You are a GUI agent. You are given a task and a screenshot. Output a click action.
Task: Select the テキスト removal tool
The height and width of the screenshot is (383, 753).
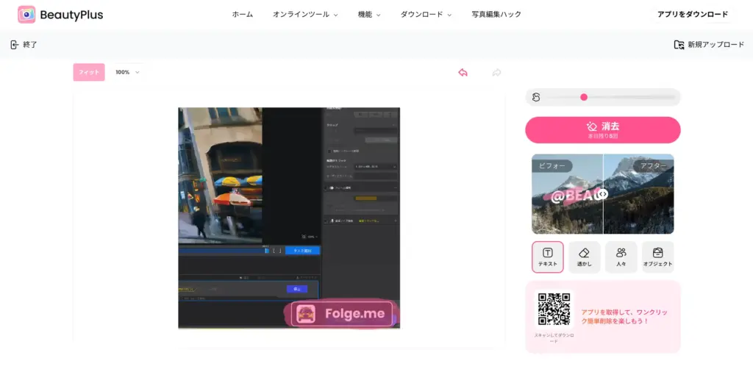548,257
